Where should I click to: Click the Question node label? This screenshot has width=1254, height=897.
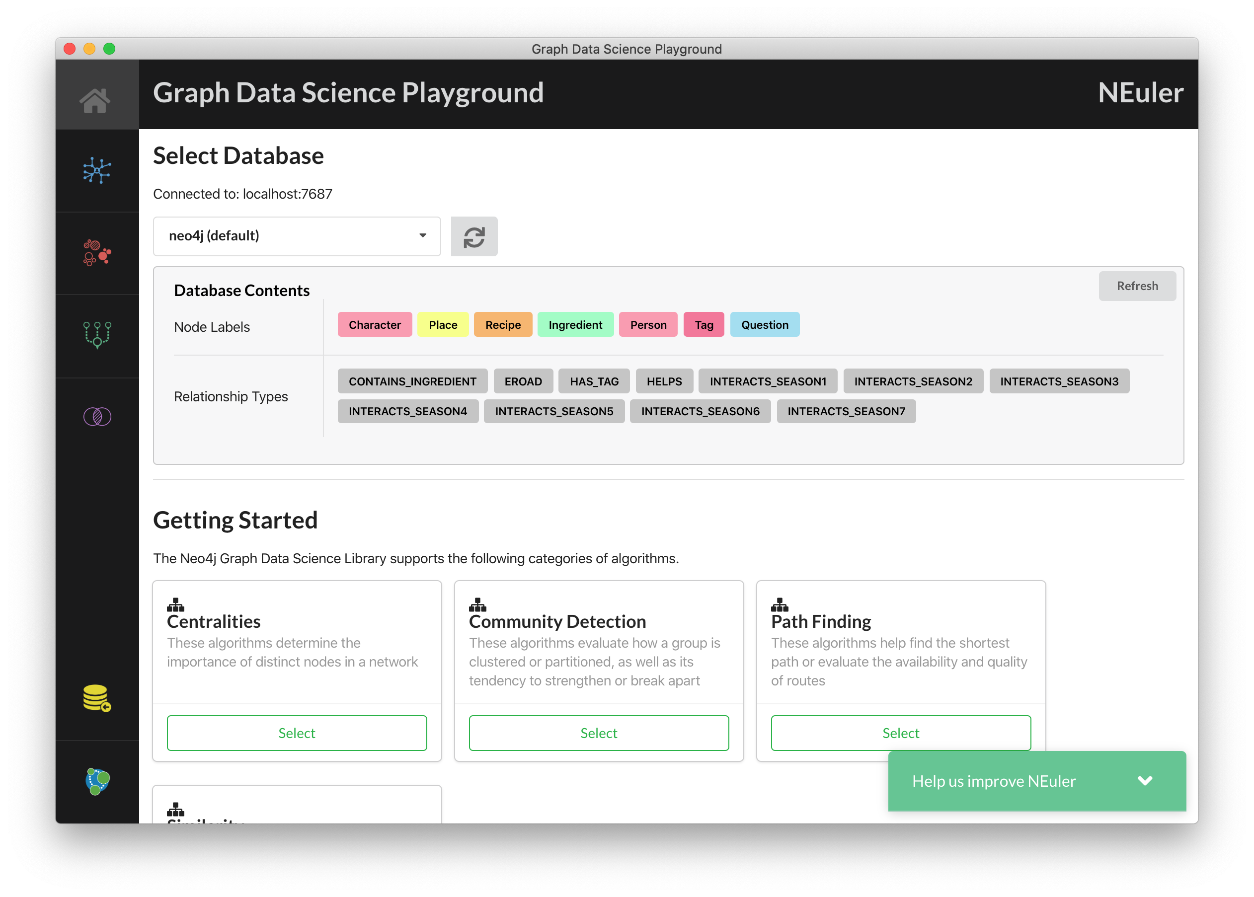pyautogui.click(x=765, y=325)
